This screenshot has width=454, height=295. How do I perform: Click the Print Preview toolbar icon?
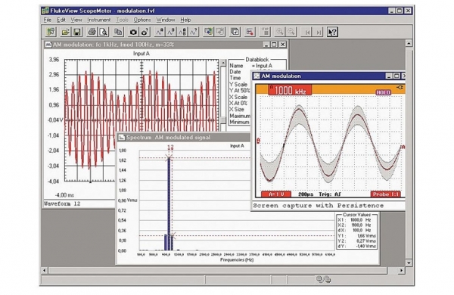pyautogui.click(x=104, y=32)
